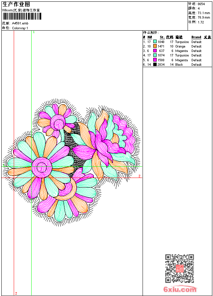Image resolution: width=213 pixels, height=296 pixels.
Task: Select stitch count '1471' in the Orange row
Action: coord(161,46)
